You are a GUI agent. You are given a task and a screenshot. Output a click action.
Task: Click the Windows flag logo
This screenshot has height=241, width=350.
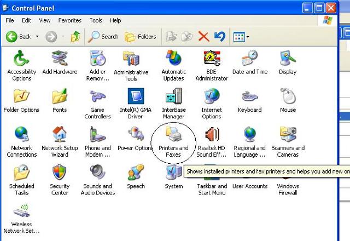coord(328,20)
